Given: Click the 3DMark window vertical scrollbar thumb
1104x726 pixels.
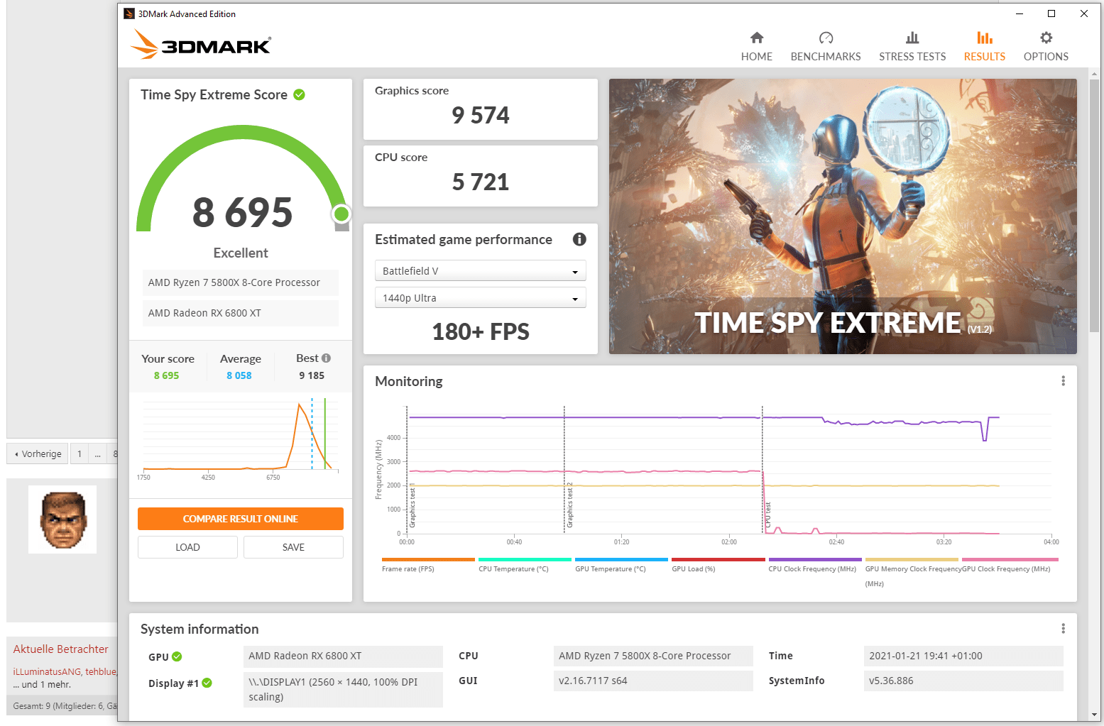Looking at the screenshot, I should pyautogui.click(x=1094, y=206).
